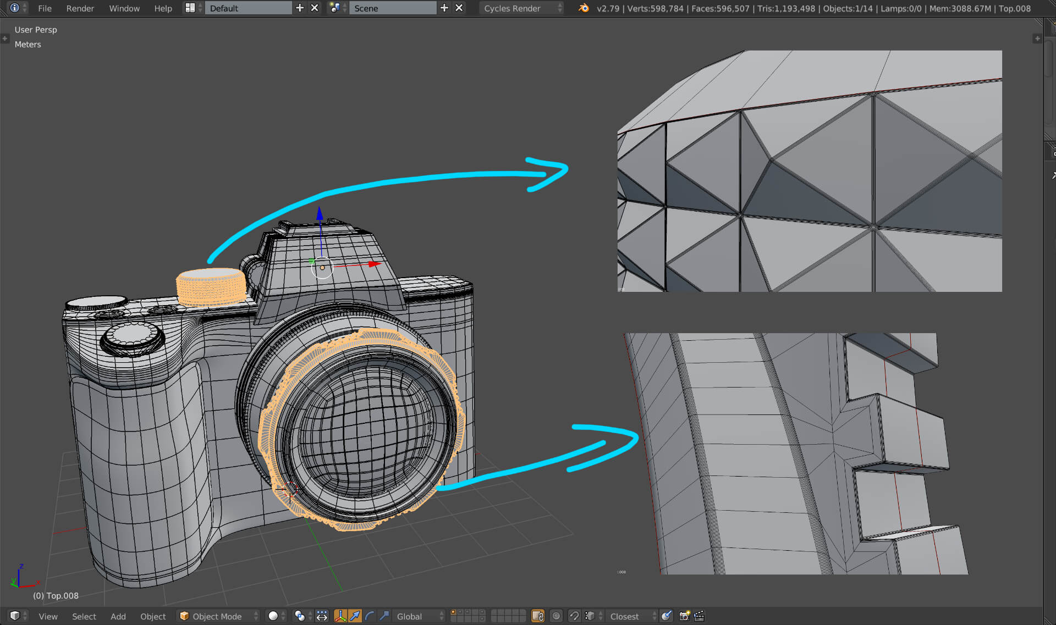
Task: Click the 'Tris:1,193,498' statistic in header
Action: (787, 8)
